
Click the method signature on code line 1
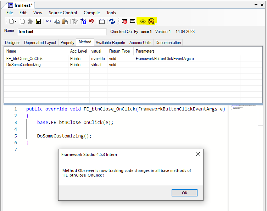(126, 109)
